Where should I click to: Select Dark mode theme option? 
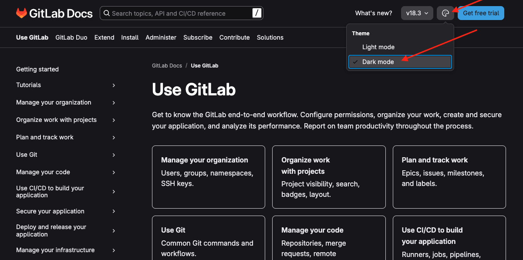pyautogui.click(x=400, y=62)
